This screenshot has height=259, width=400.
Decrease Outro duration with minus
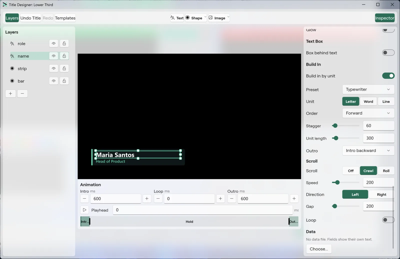(232, 199)
